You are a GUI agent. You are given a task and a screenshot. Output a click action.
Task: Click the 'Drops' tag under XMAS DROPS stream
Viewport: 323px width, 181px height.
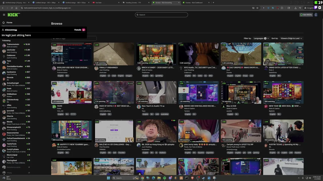[x=245, y=76]
